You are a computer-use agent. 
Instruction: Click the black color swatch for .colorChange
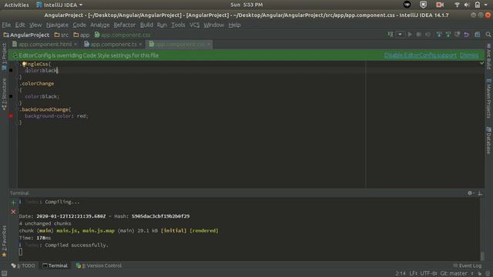point(11,96)
